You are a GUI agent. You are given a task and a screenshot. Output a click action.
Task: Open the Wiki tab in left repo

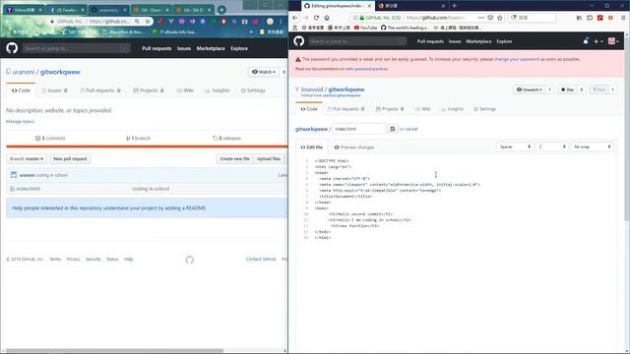(x=185, y=90)
